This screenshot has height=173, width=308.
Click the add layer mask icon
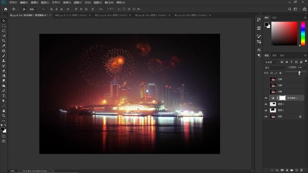(x=282, y=170)
